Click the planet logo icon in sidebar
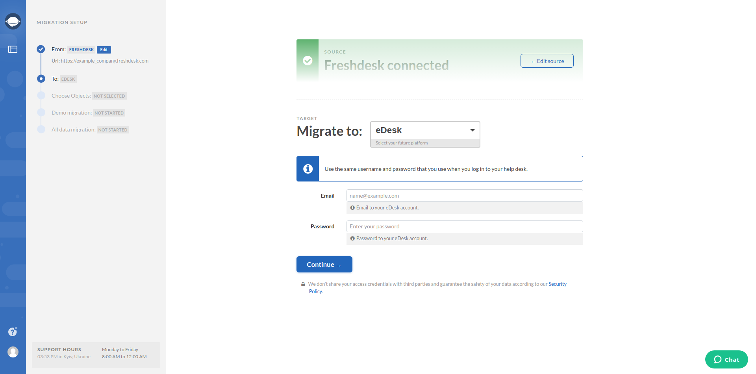 point(13,21)
